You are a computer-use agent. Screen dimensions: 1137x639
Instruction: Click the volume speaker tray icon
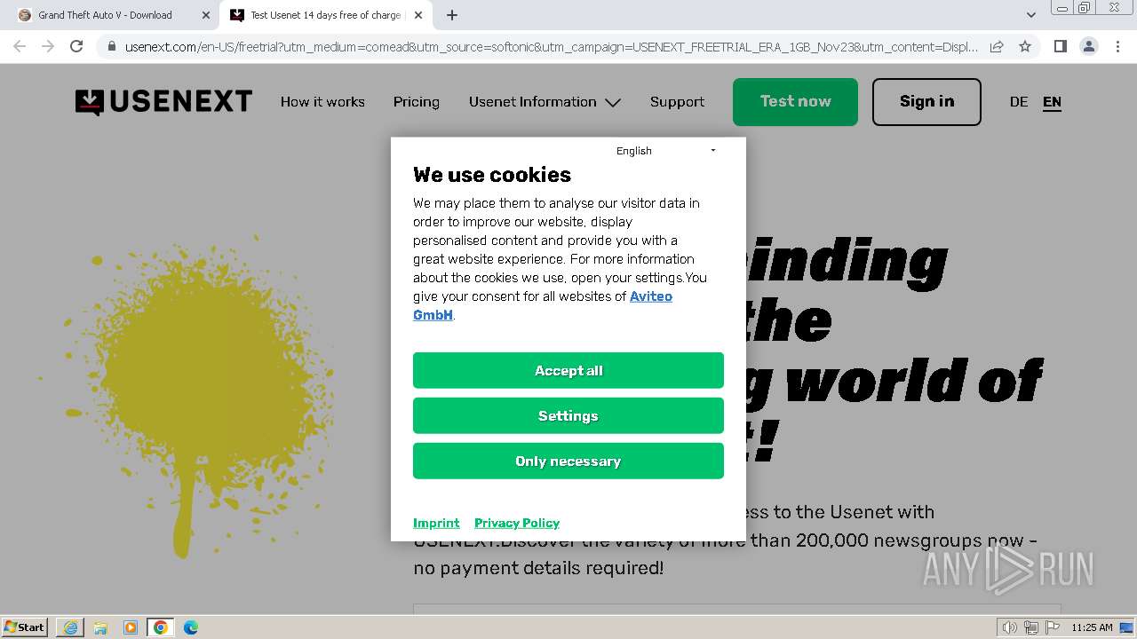tap(1009, 627)
